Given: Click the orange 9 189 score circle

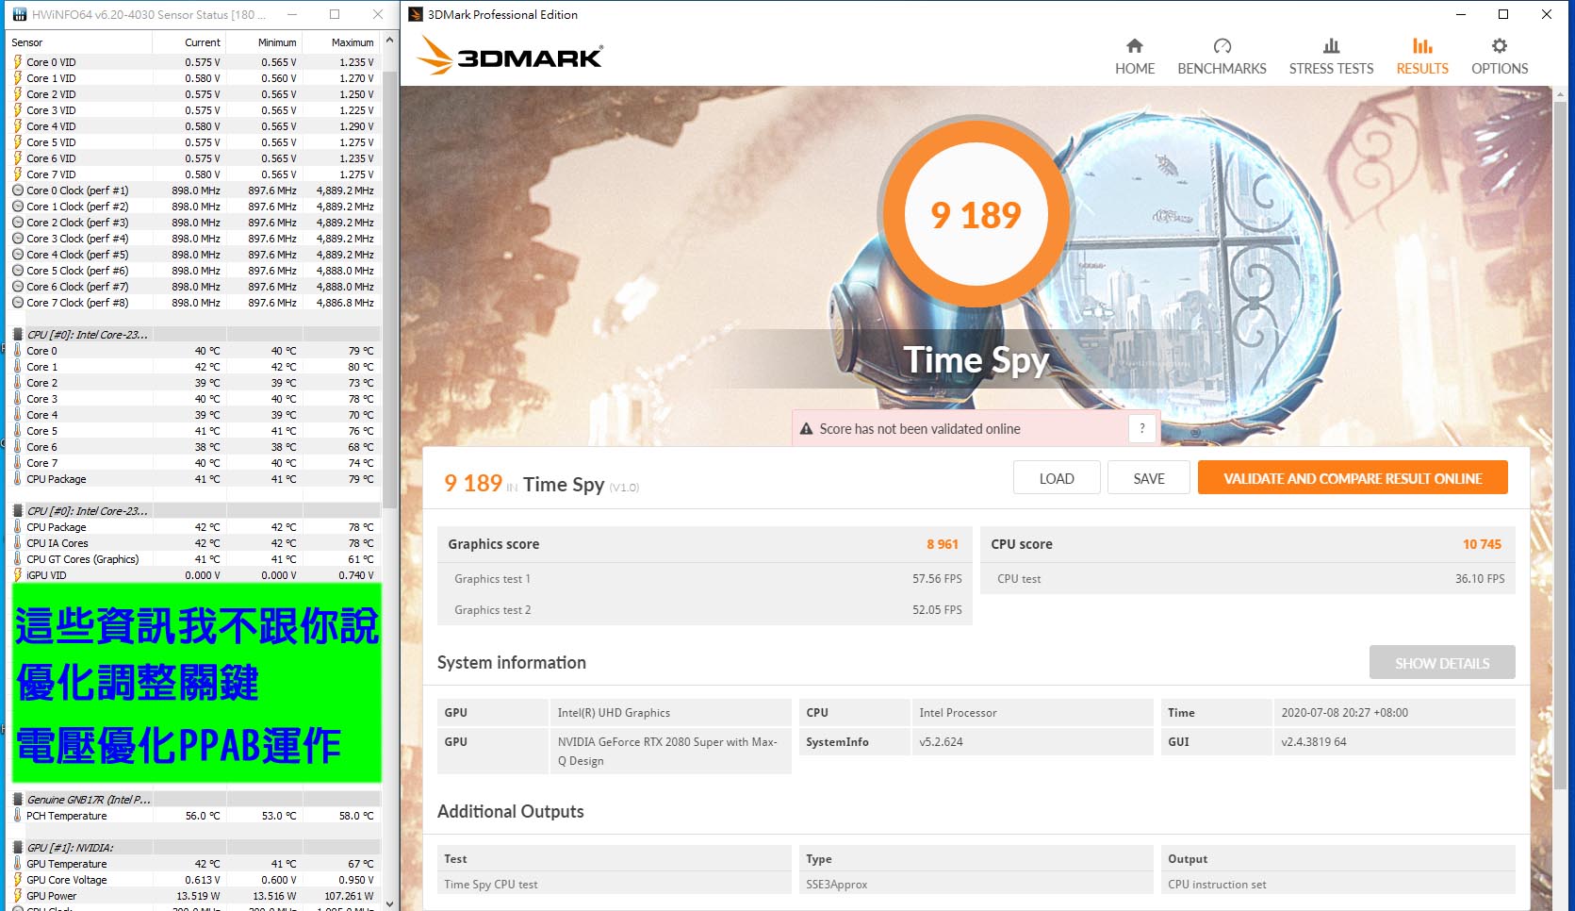Looking at the screenshot, I should (976, 214).
